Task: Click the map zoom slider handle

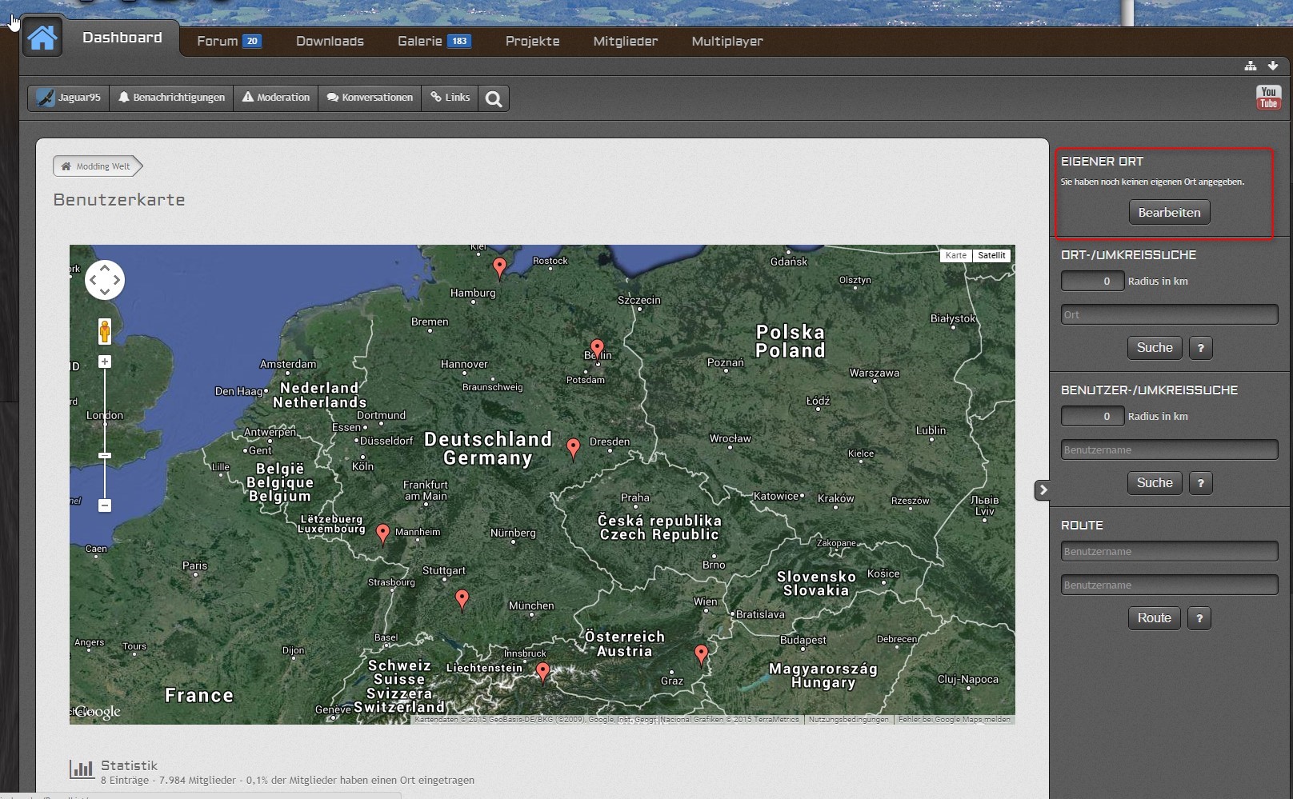Action: point(105,455)
